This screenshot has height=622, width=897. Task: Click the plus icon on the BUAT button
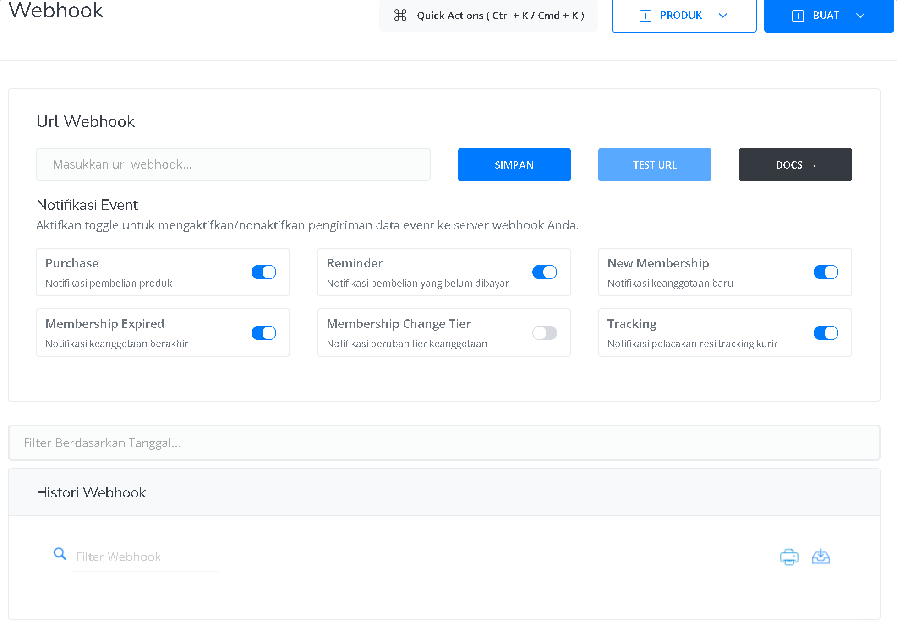click(x=798, y=16)
